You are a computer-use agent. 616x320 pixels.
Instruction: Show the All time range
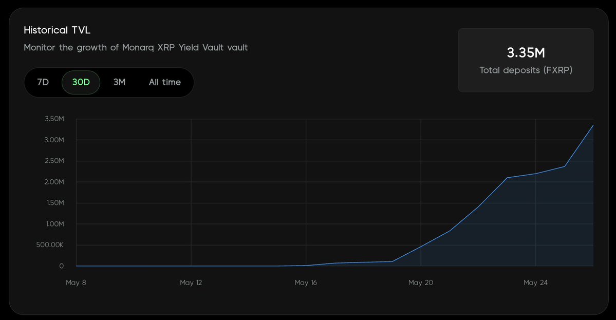tap(164, 83)
